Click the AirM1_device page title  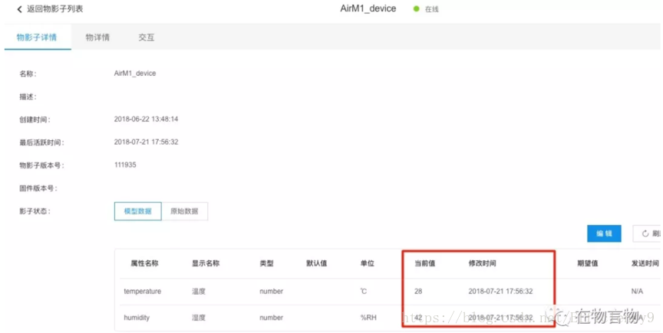pyautogui.click(x=368, y=9)
